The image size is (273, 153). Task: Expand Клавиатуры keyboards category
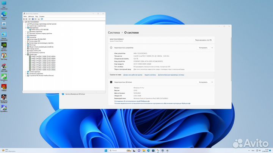point(26,36)
